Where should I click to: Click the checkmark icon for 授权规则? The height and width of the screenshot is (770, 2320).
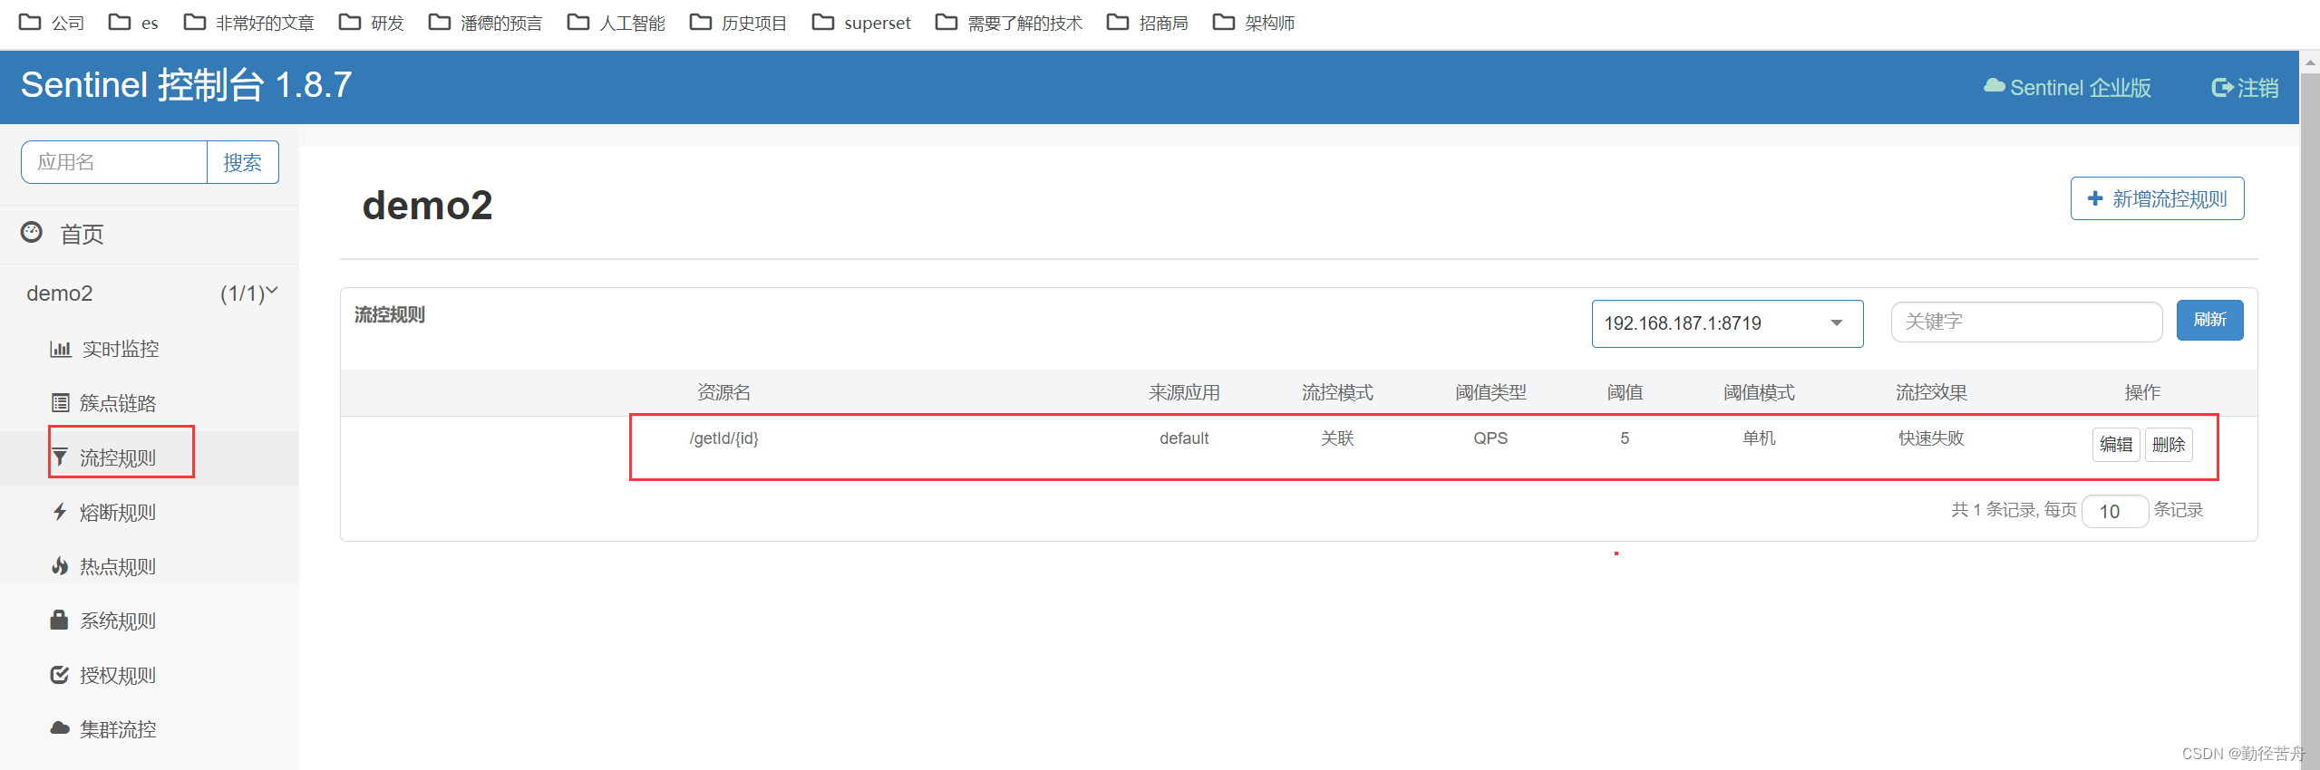point(60,675)
